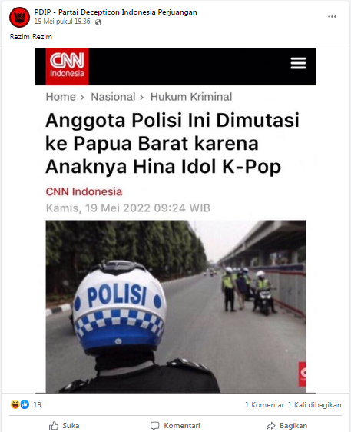
Task: Open the 1 Komentar count
Action: coord(264,405)
